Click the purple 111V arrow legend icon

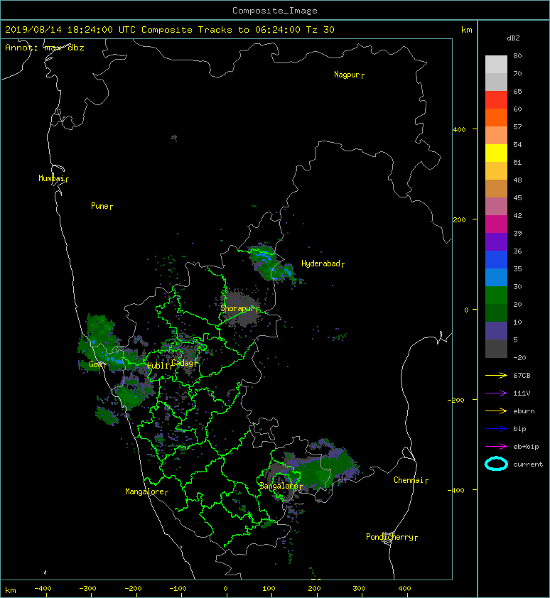click(496, 393)
